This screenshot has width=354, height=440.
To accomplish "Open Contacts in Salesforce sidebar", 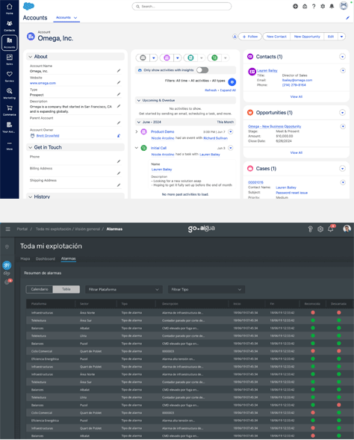I will coord(9,26).
